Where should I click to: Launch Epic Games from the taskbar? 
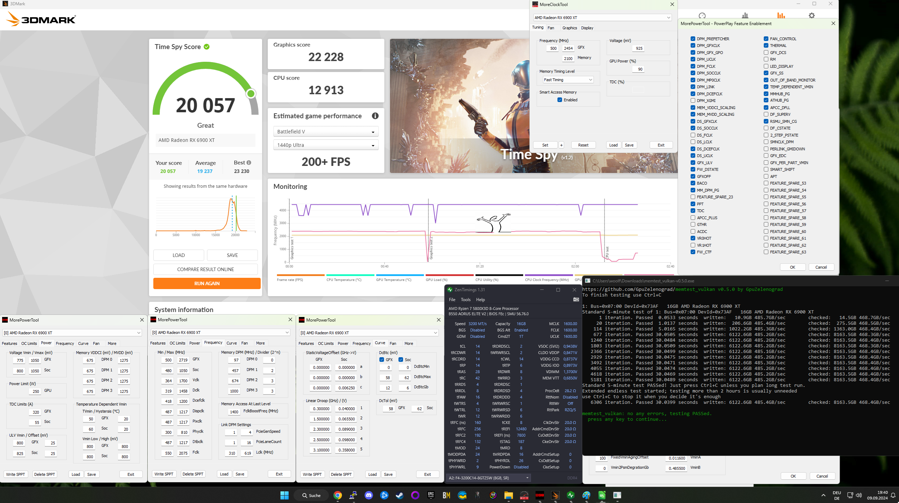[431, 495]
